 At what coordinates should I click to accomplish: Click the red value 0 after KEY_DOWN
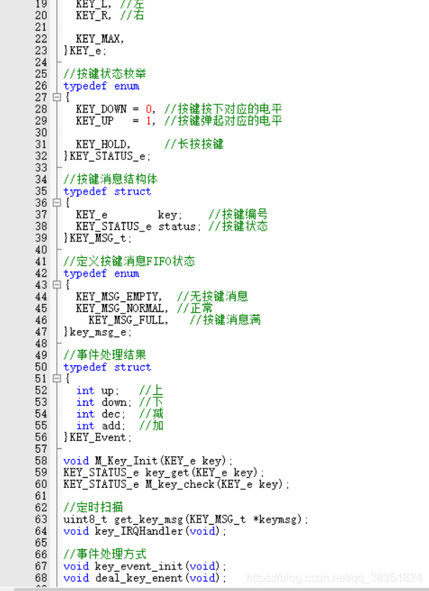point(149,110)
